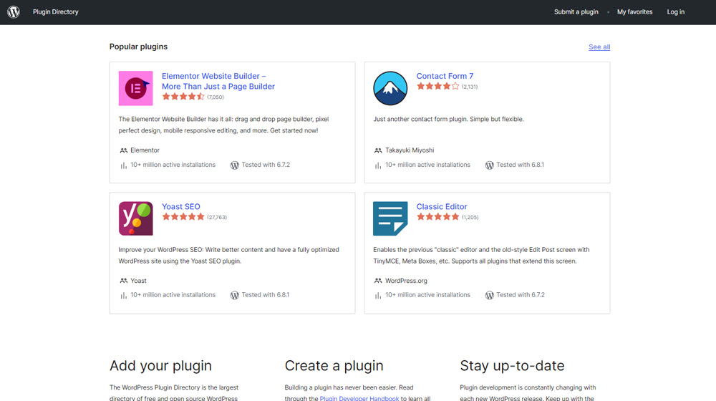Click the Elementor author name

[145, 150]
